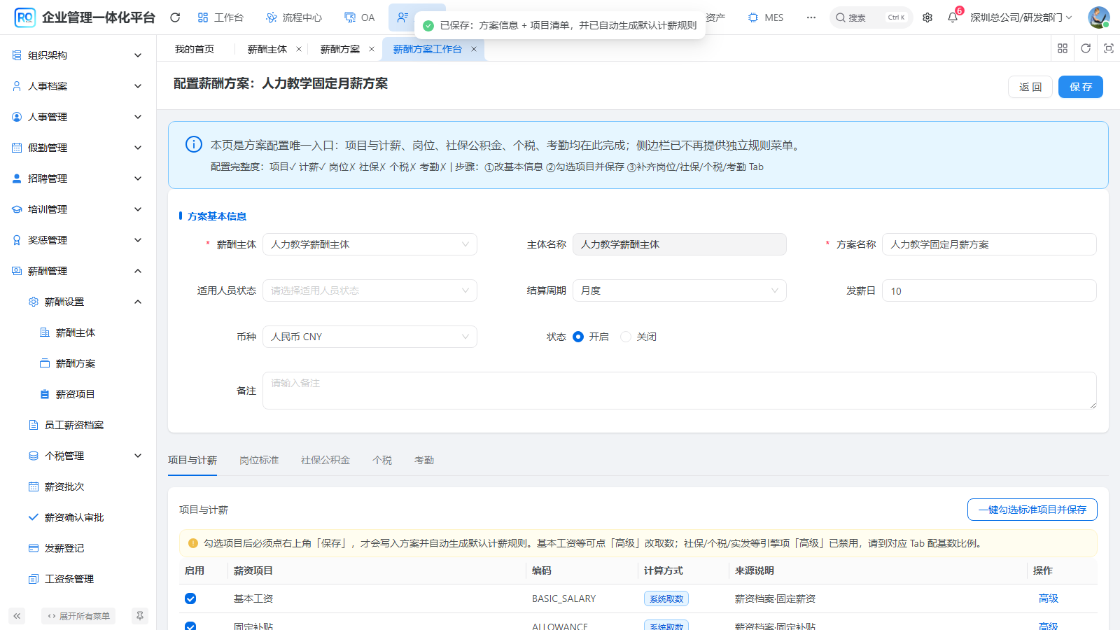Switch to the 个税 tab
The width and height of the screenshot is (1120, 630).
coord(382,460)
